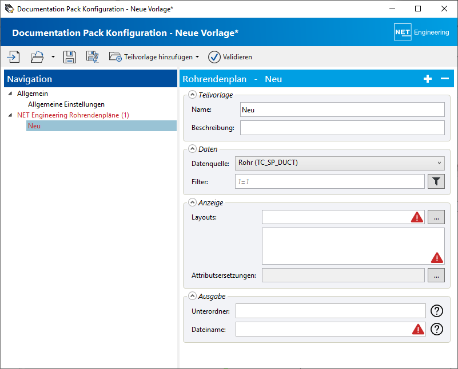
Task: Click the Layouts browse button
Action: click(x=436, y=217)
